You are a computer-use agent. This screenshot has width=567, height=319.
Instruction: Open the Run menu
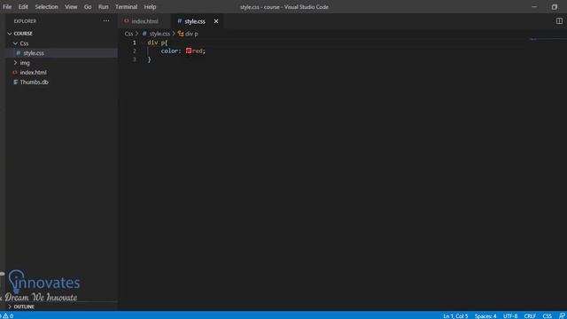click(x=104, y=7)
